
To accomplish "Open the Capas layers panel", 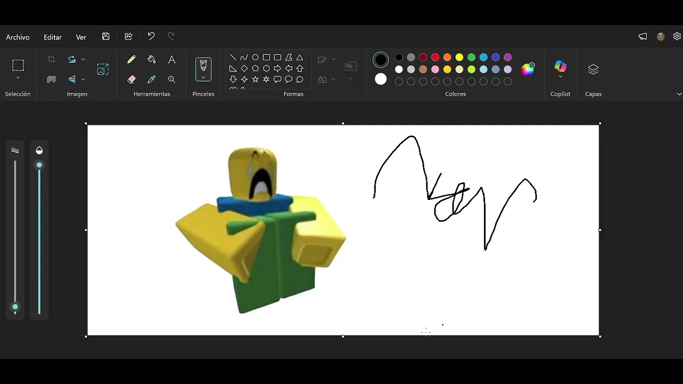I will coord(593,69).
